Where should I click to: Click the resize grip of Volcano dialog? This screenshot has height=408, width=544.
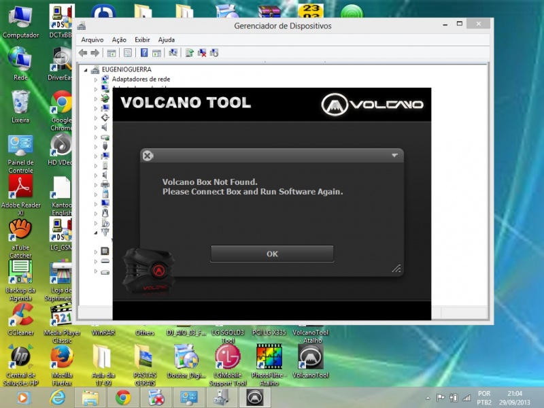pyautogui.click(x=396, y=268)
